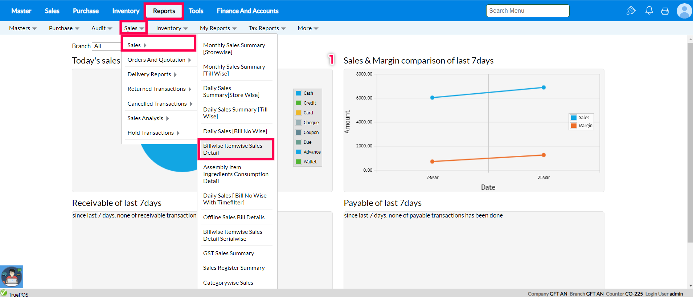693x297 pixels.
Task: Click the Search Menu input field
Action: 527,11
